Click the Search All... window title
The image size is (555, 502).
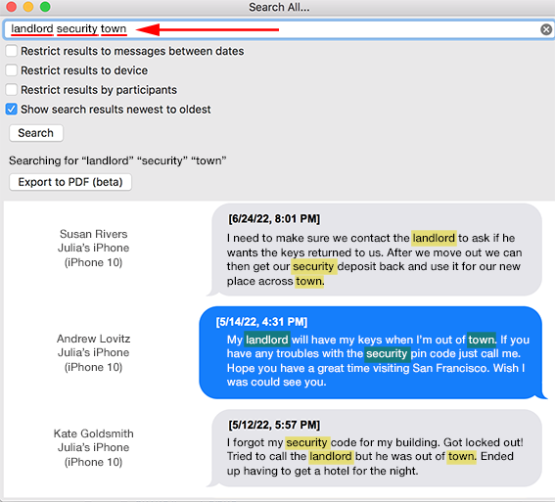(279, 7)
